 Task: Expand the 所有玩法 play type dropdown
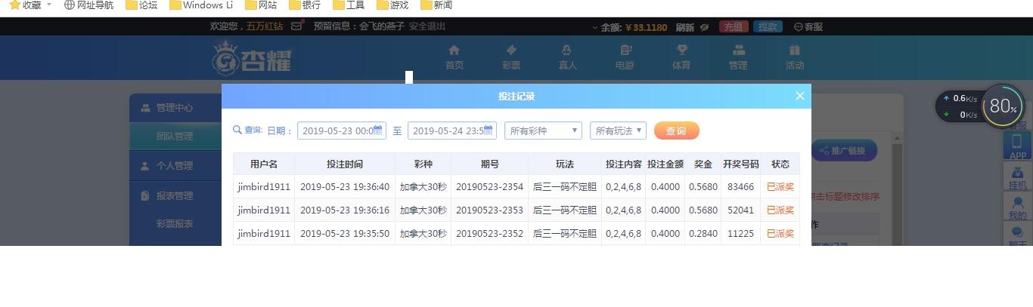coord(618,130)
